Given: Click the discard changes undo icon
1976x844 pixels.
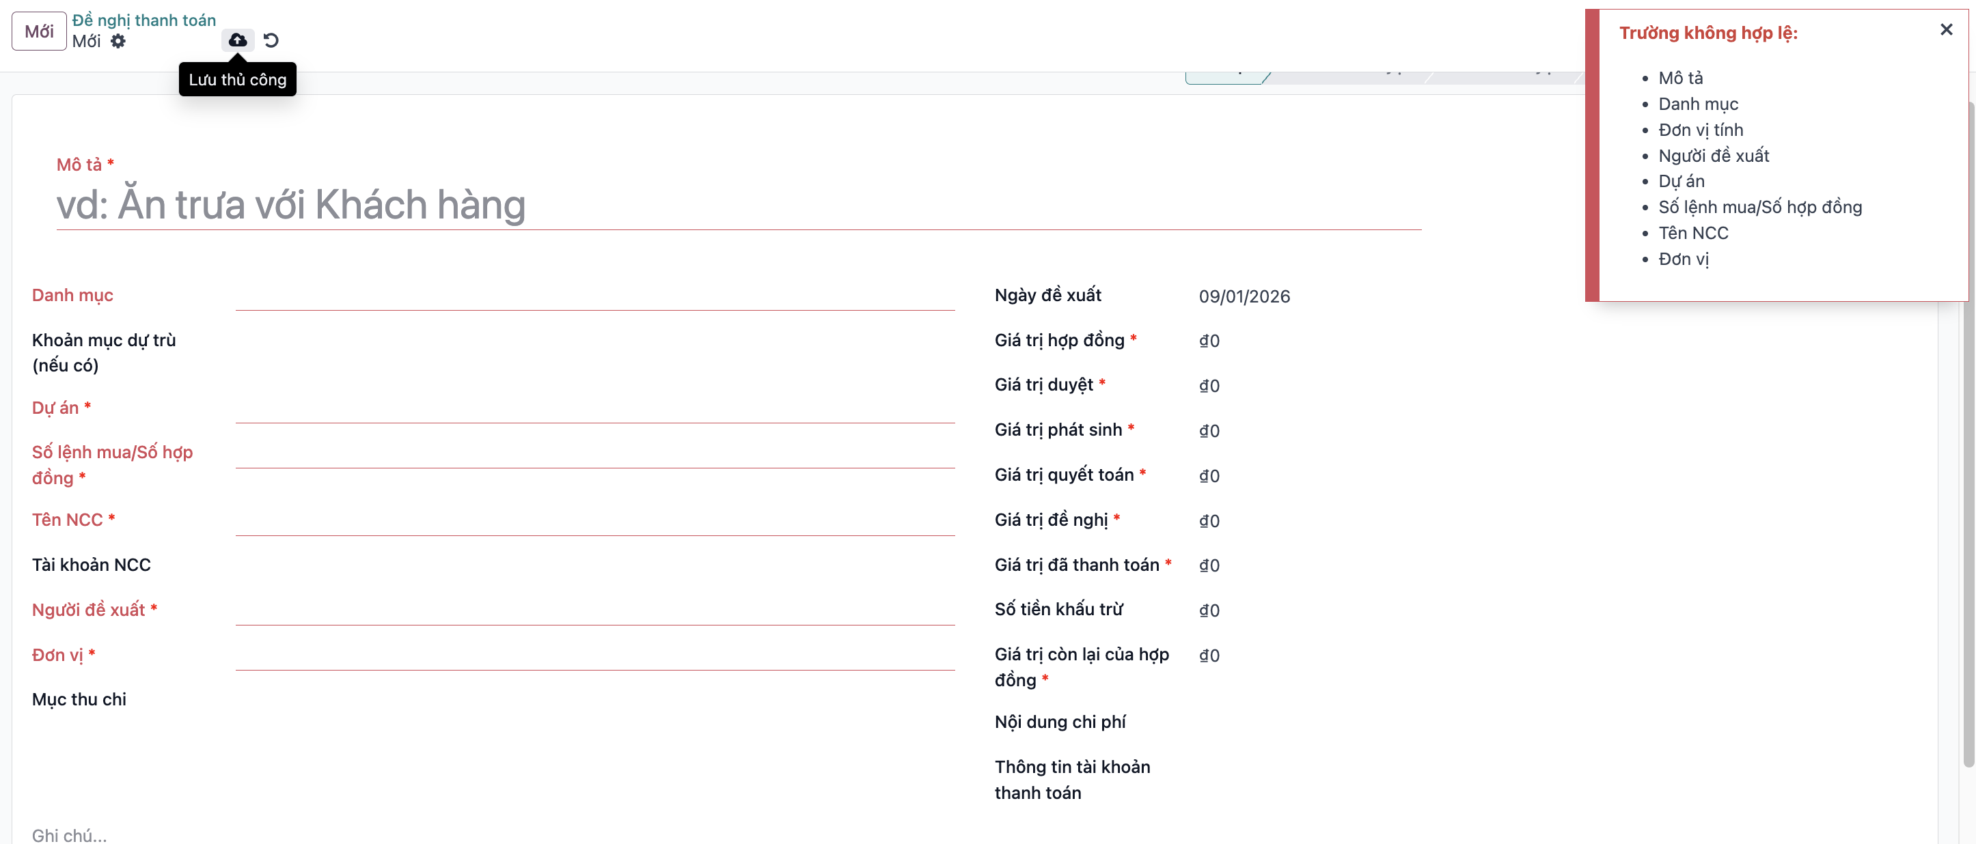Looking at the screenshot, I should click(x=271, y=40).
